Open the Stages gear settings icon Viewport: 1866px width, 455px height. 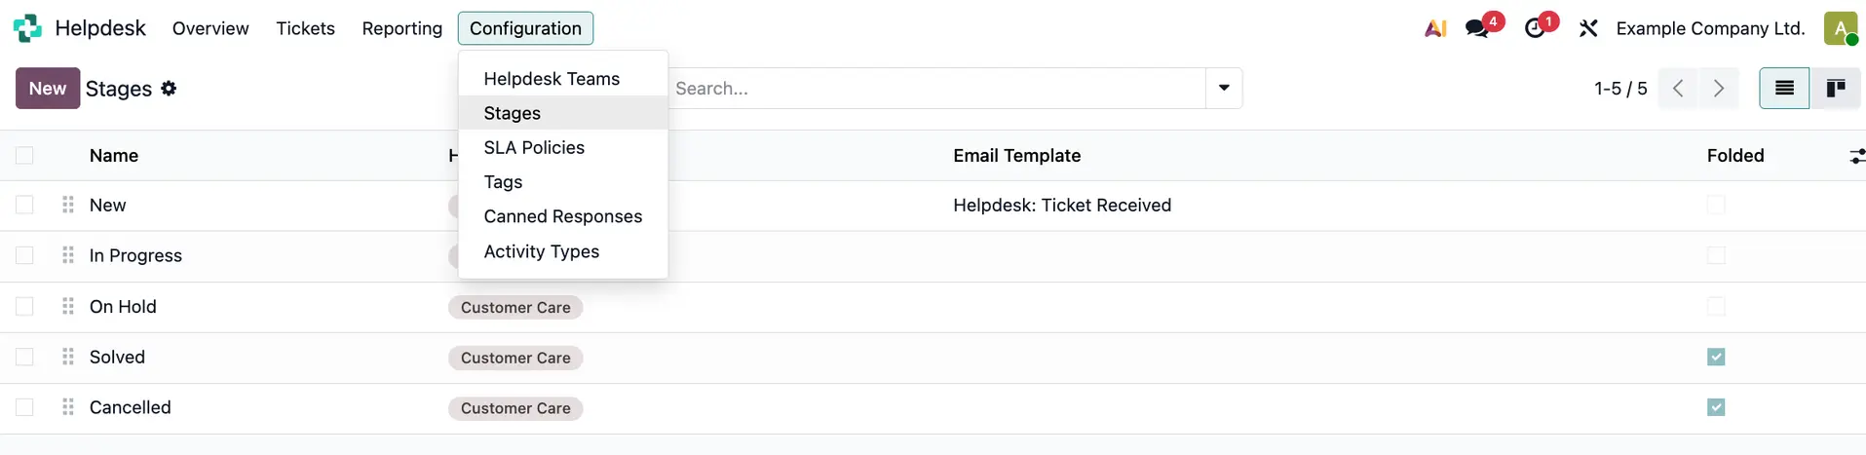coord(169,89)
